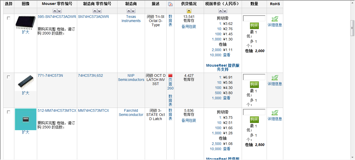Open 页面 260 catalog page link
The image size is (355, 160).
[x=170, y=84]
